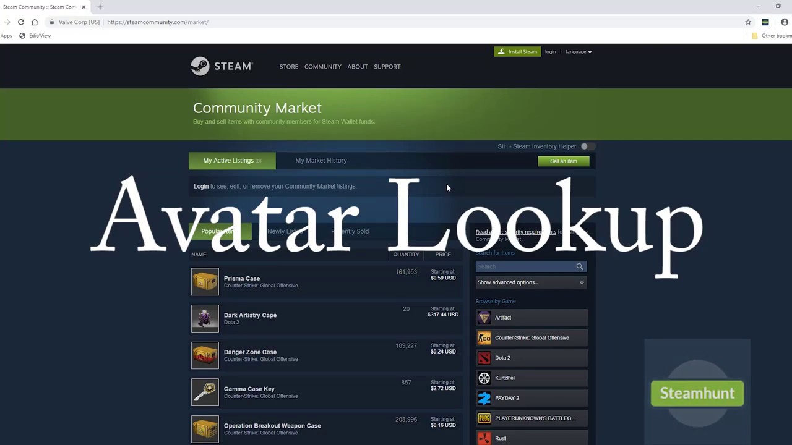Screen dimensions: 792x445
Task: Open the SUPPORT menu
Action: (387, 66)
